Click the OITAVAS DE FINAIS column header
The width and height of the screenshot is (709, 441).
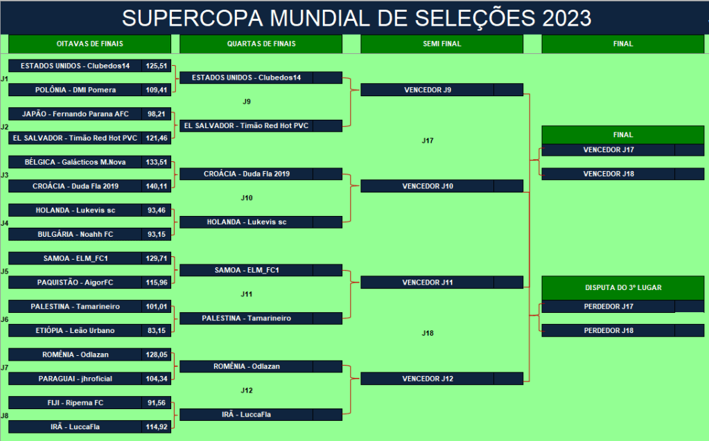pos(89,44)
